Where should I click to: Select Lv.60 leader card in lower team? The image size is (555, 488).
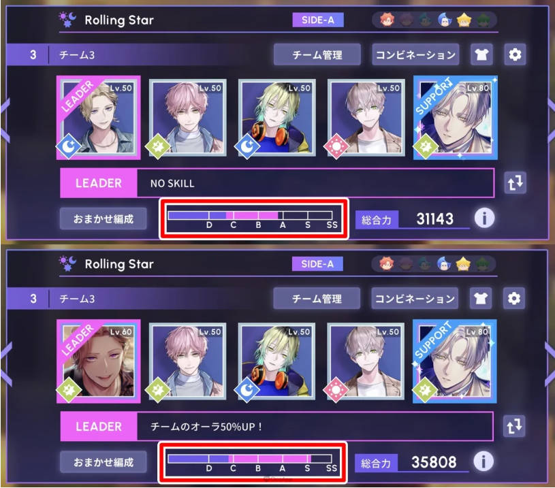click(x=98, y=361)
